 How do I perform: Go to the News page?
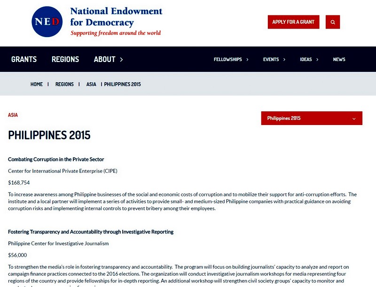(339, 59)
